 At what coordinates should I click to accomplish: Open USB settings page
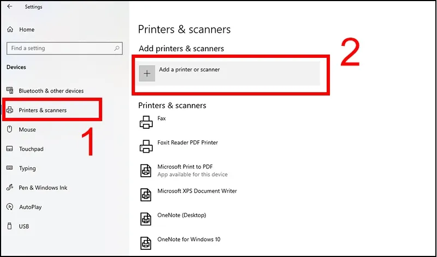pyautogui.click(x=24, y=226)
